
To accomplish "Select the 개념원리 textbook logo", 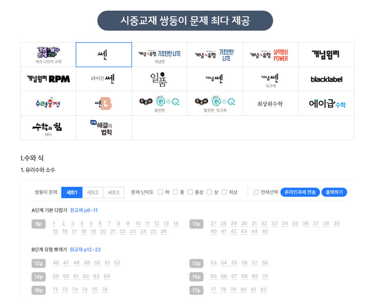I will (326, 55).
